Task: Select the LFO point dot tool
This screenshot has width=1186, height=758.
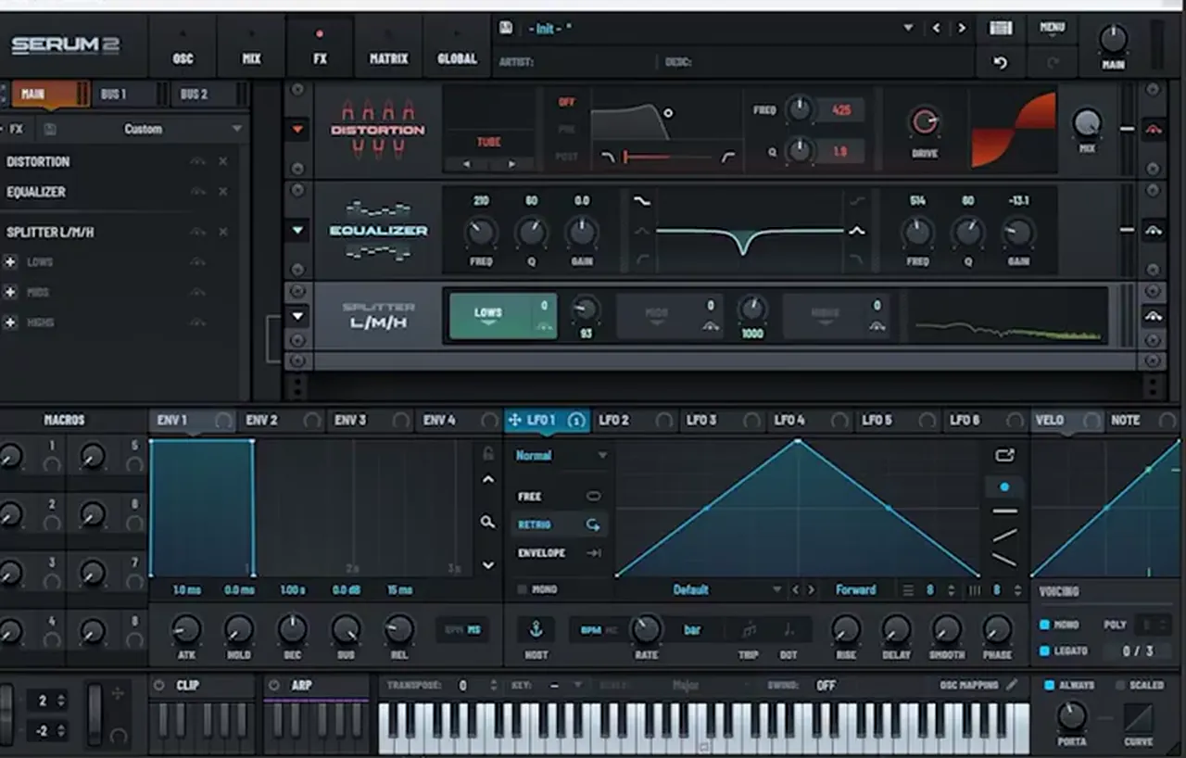Action: (1004, 486)
